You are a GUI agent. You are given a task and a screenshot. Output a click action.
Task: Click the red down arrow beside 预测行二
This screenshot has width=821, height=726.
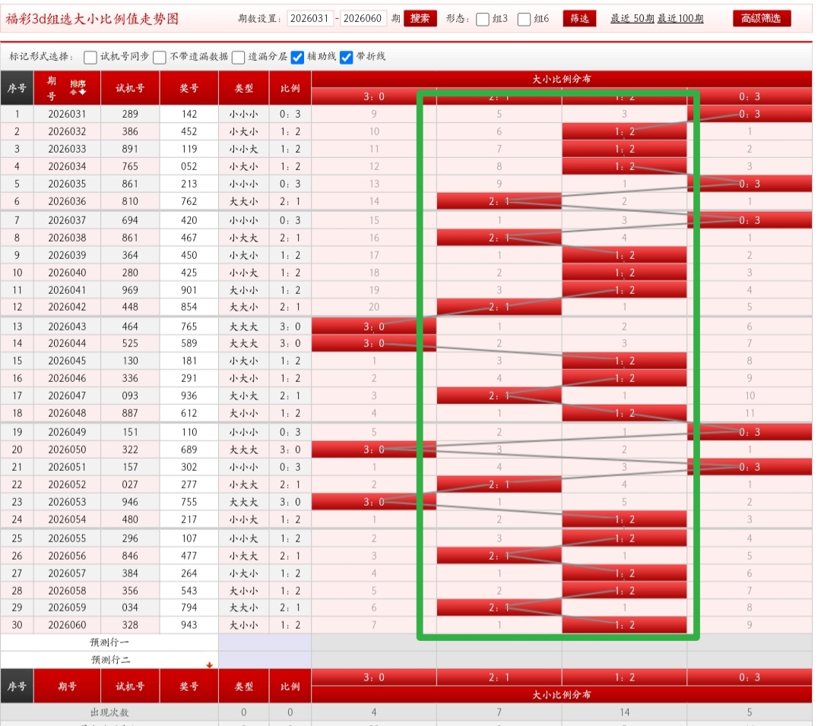click(208, 664)
